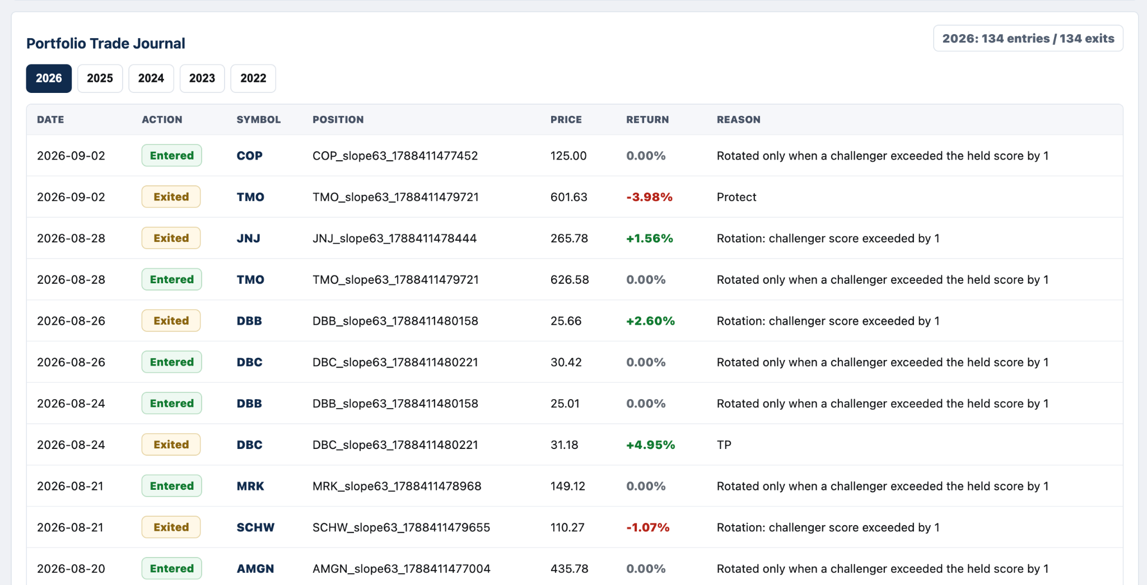Select the -3.98% return value

point(649,197)
